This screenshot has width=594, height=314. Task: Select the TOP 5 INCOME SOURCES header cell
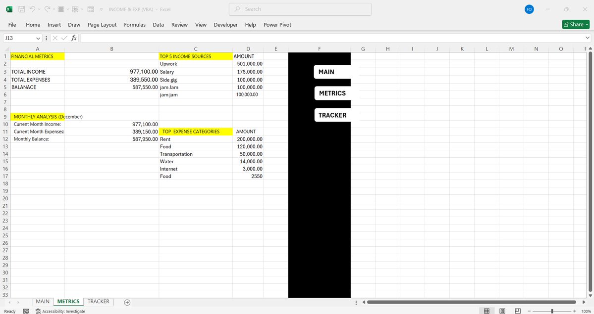[196, 56]
